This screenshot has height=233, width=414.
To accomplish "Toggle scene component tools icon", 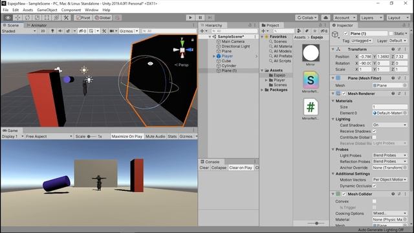I will [104, 31].
